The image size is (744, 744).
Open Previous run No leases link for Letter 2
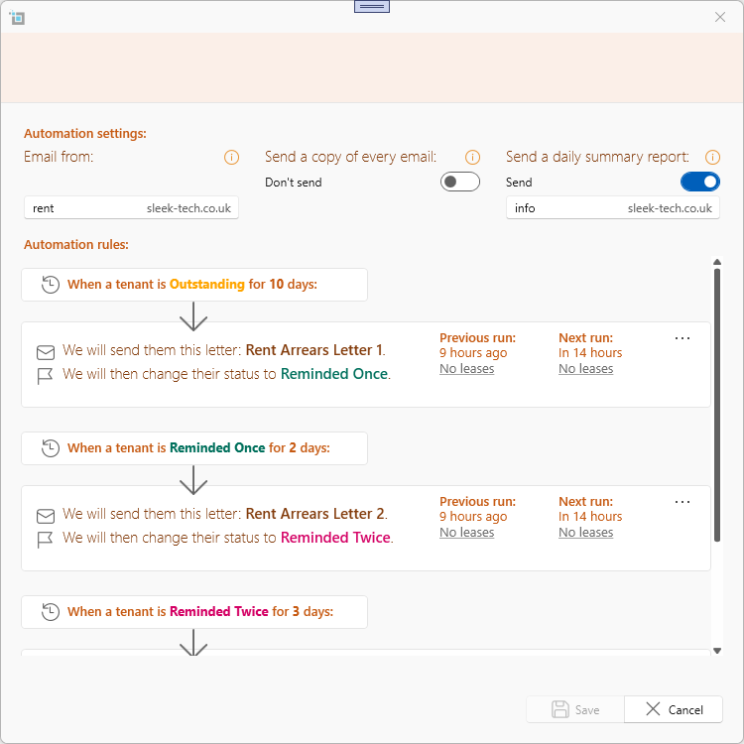tap(466, 533)
